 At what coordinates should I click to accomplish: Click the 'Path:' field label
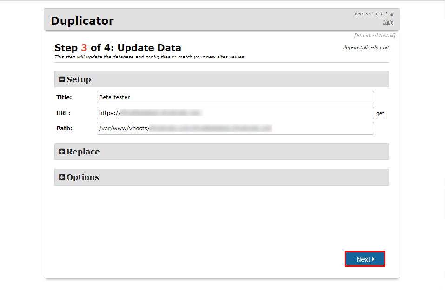64,129
